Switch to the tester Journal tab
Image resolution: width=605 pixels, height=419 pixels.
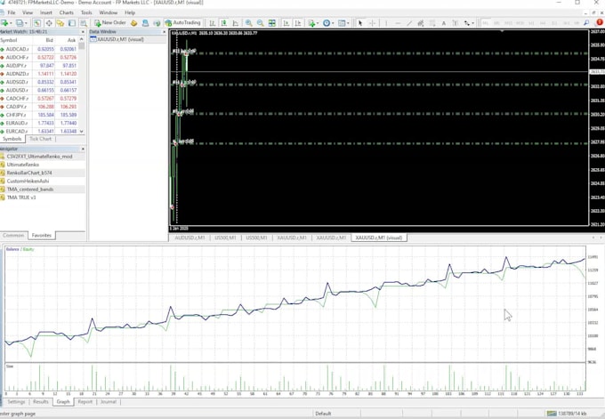tap(109, 401)
